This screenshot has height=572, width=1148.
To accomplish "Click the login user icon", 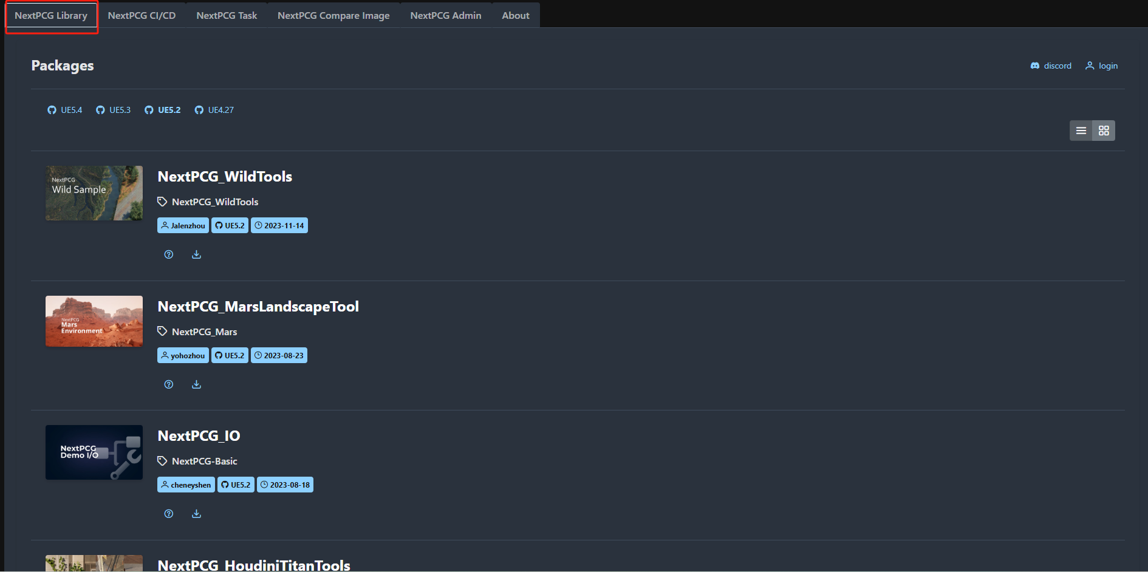I will pos(1090,66).
